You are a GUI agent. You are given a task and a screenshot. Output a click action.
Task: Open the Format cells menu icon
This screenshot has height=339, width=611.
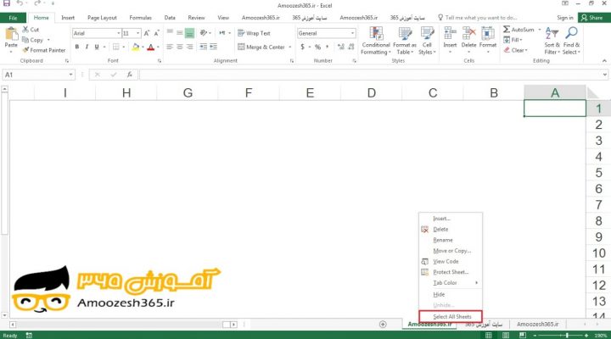click(x=487, y=33)
